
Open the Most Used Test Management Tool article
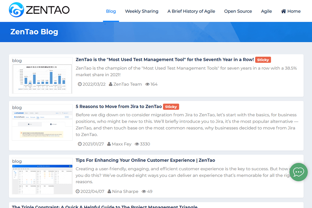point(165,59)
